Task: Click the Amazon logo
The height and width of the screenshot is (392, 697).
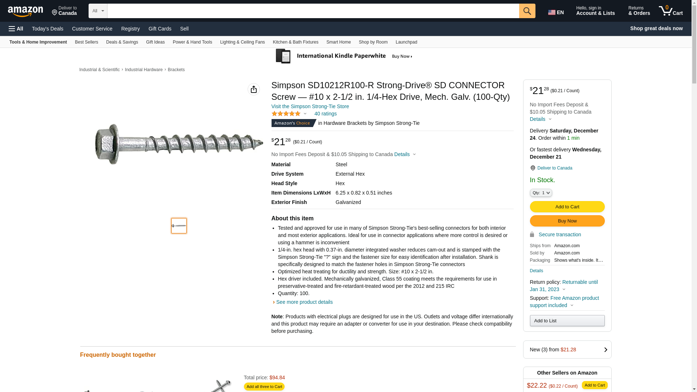Action: [25, 11]
